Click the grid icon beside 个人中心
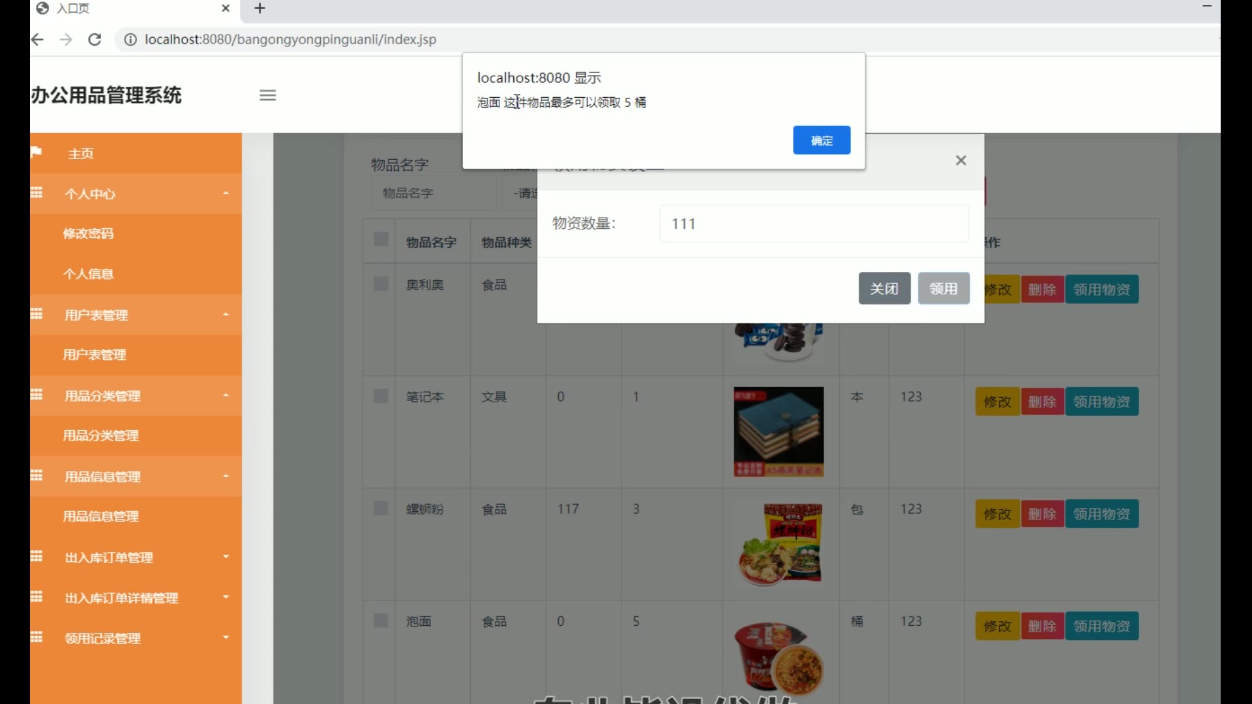 click(x=37, y=193)
